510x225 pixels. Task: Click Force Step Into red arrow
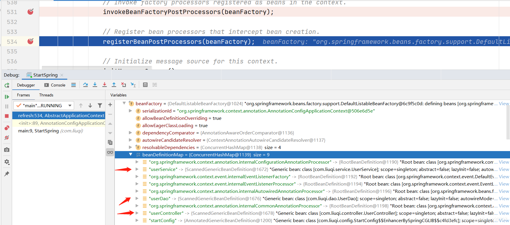coord(105,85)
